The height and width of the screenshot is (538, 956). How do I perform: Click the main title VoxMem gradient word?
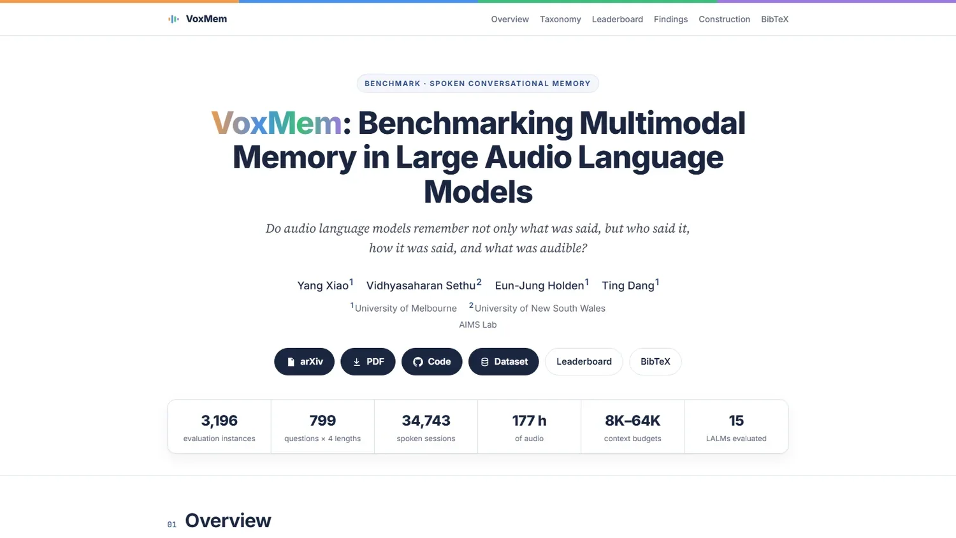tap(277, 123)
